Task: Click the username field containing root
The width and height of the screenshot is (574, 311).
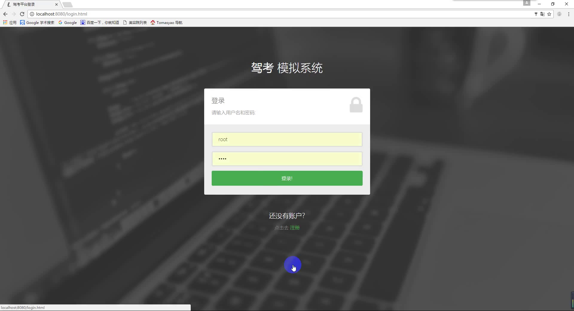Action: click(287, 139)
